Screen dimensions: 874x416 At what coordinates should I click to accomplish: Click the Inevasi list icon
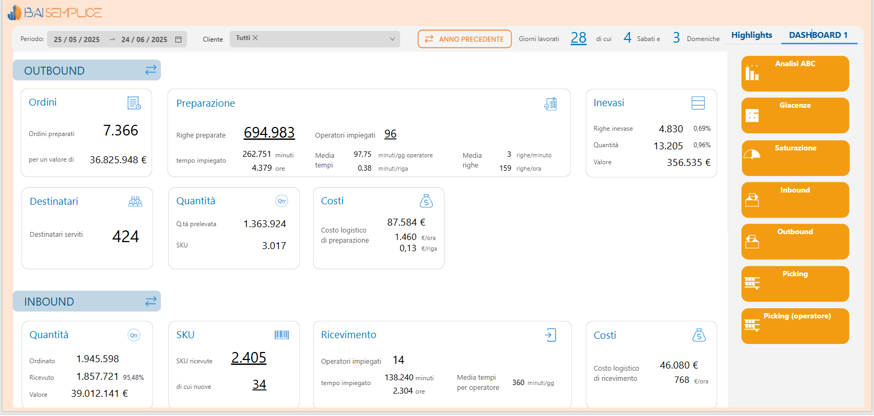tap(698, 103)
